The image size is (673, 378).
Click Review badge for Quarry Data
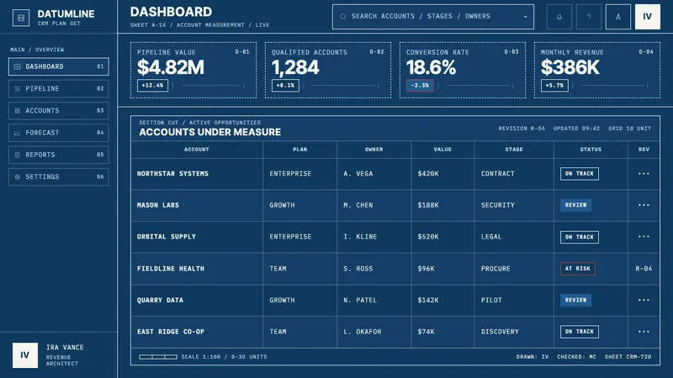tap(575, 300)
